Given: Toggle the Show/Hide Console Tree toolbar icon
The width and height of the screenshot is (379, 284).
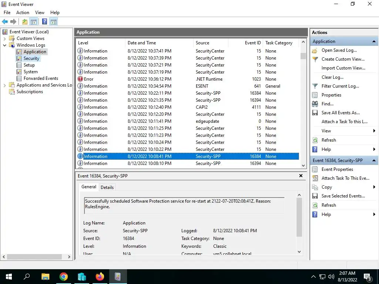Looking at the screenshot, I should pyautogui.click(x=34, y=22).
